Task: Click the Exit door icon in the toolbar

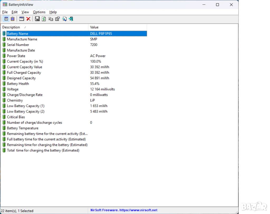Action: click(x=71, y=19)
